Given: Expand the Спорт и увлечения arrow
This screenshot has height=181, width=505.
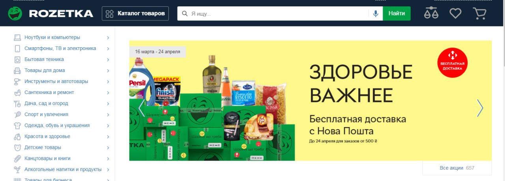Looking at the screenshot, I should click(108, 115).
